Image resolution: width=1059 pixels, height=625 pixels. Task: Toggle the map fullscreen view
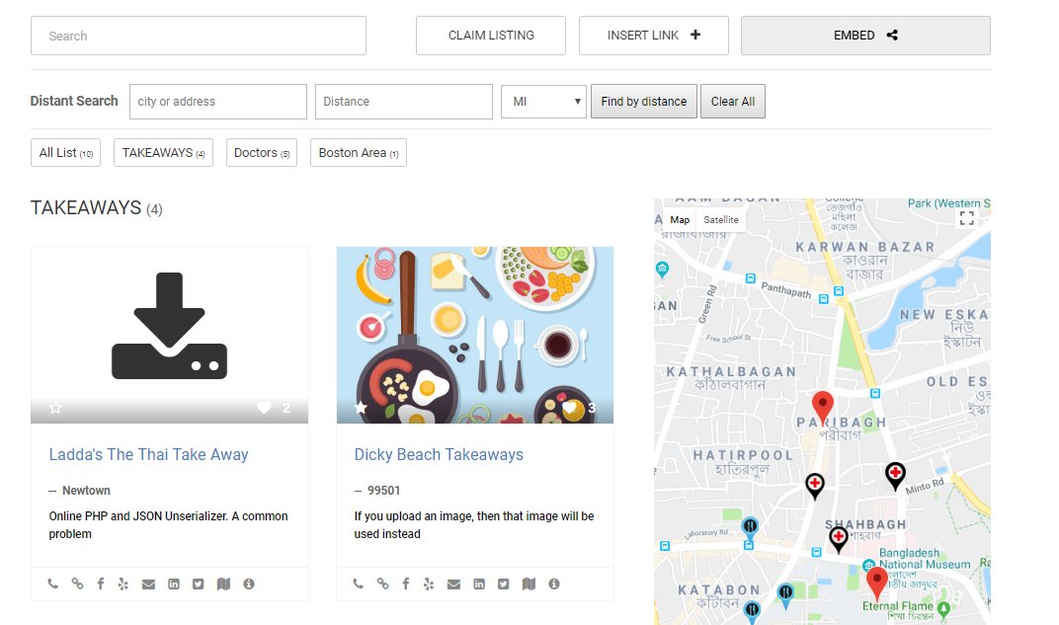[967, 218]
